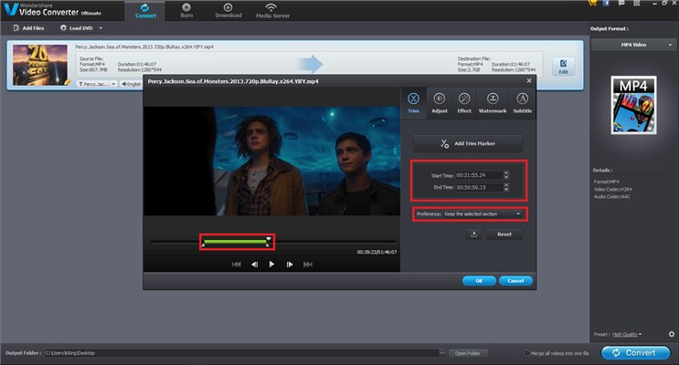The width and height of the screenshot is (679, 365).
Task: Open the Download tab
Action: pyautogui.click(x=228, y=11)
